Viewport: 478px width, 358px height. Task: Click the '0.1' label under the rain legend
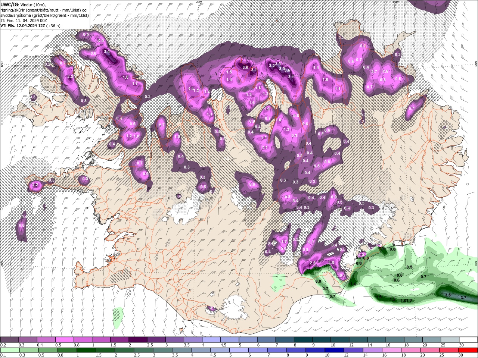tap(3, 355)
